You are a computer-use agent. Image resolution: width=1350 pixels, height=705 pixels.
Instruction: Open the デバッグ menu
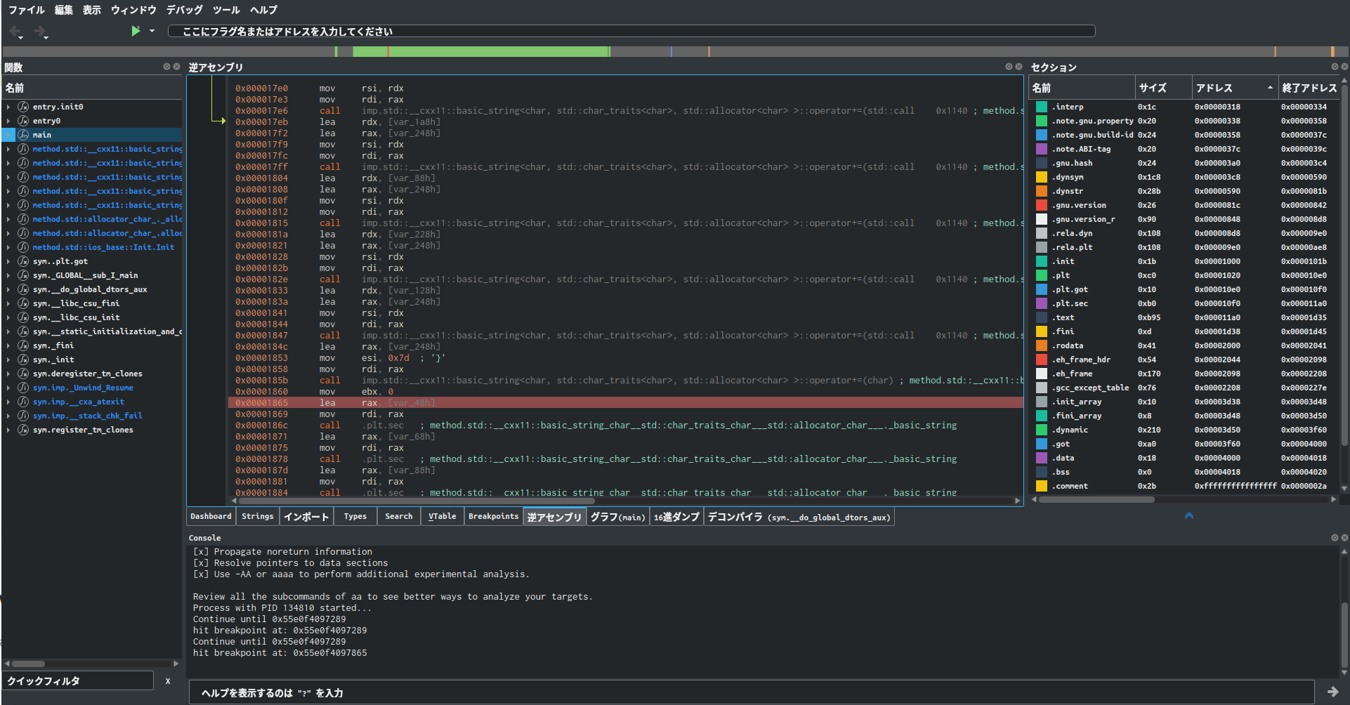[184, 10]
